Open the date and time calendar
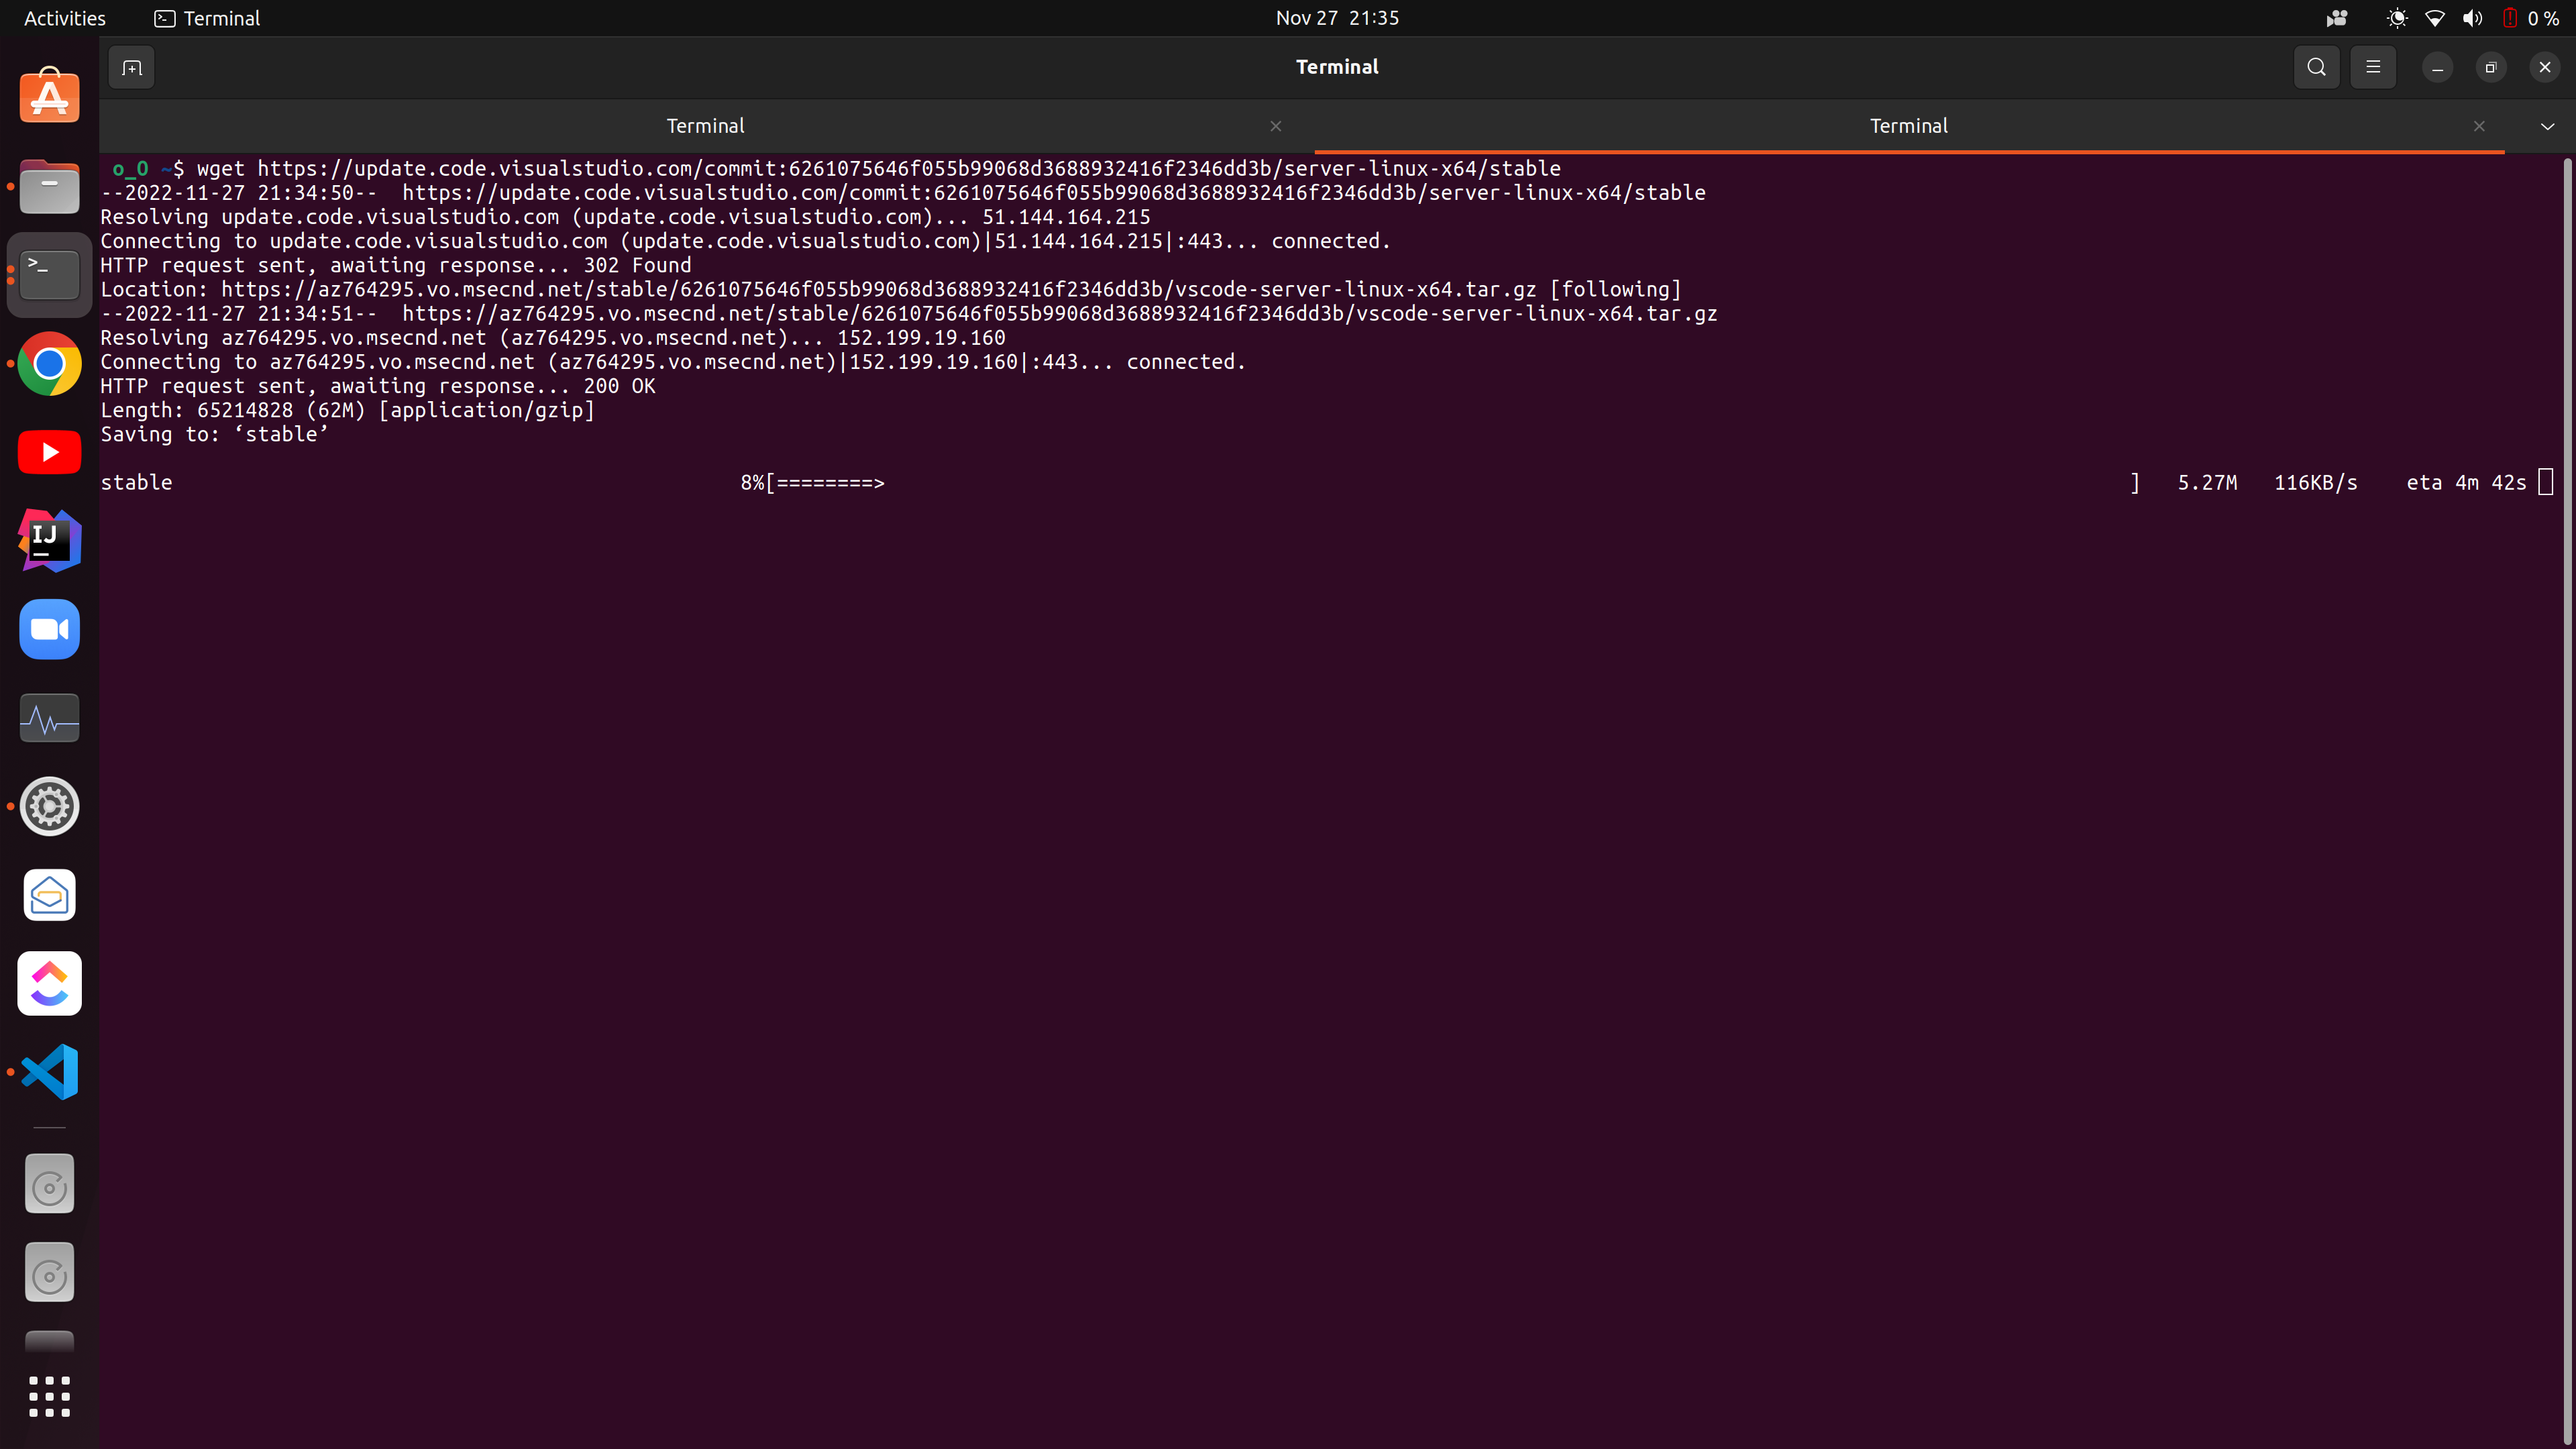This screenshot has height=1449, width=2576. pyautogui.click(x=1337, y=18)
